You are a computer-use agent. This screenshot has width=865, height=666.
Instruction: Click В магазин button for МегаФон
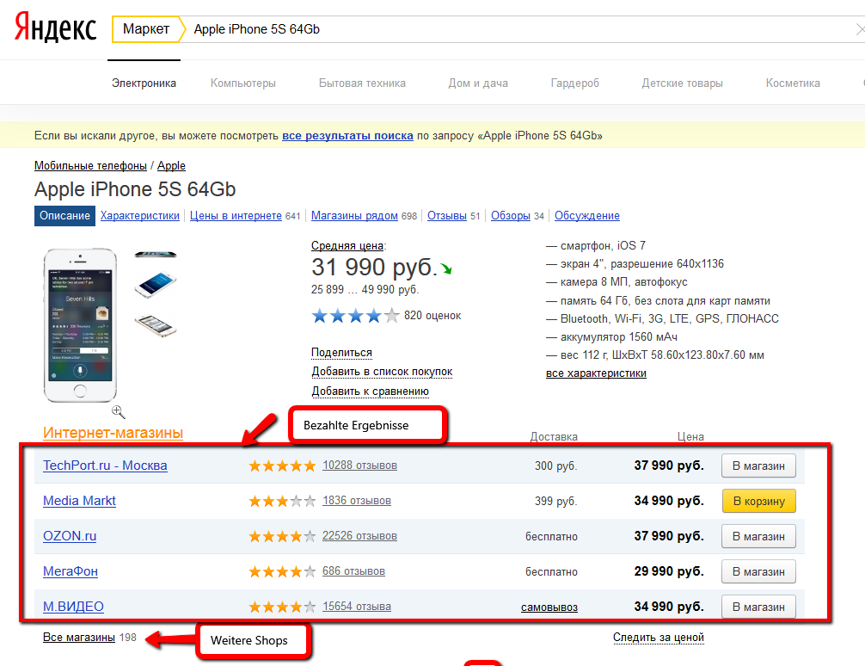click(x=758, y=572)
